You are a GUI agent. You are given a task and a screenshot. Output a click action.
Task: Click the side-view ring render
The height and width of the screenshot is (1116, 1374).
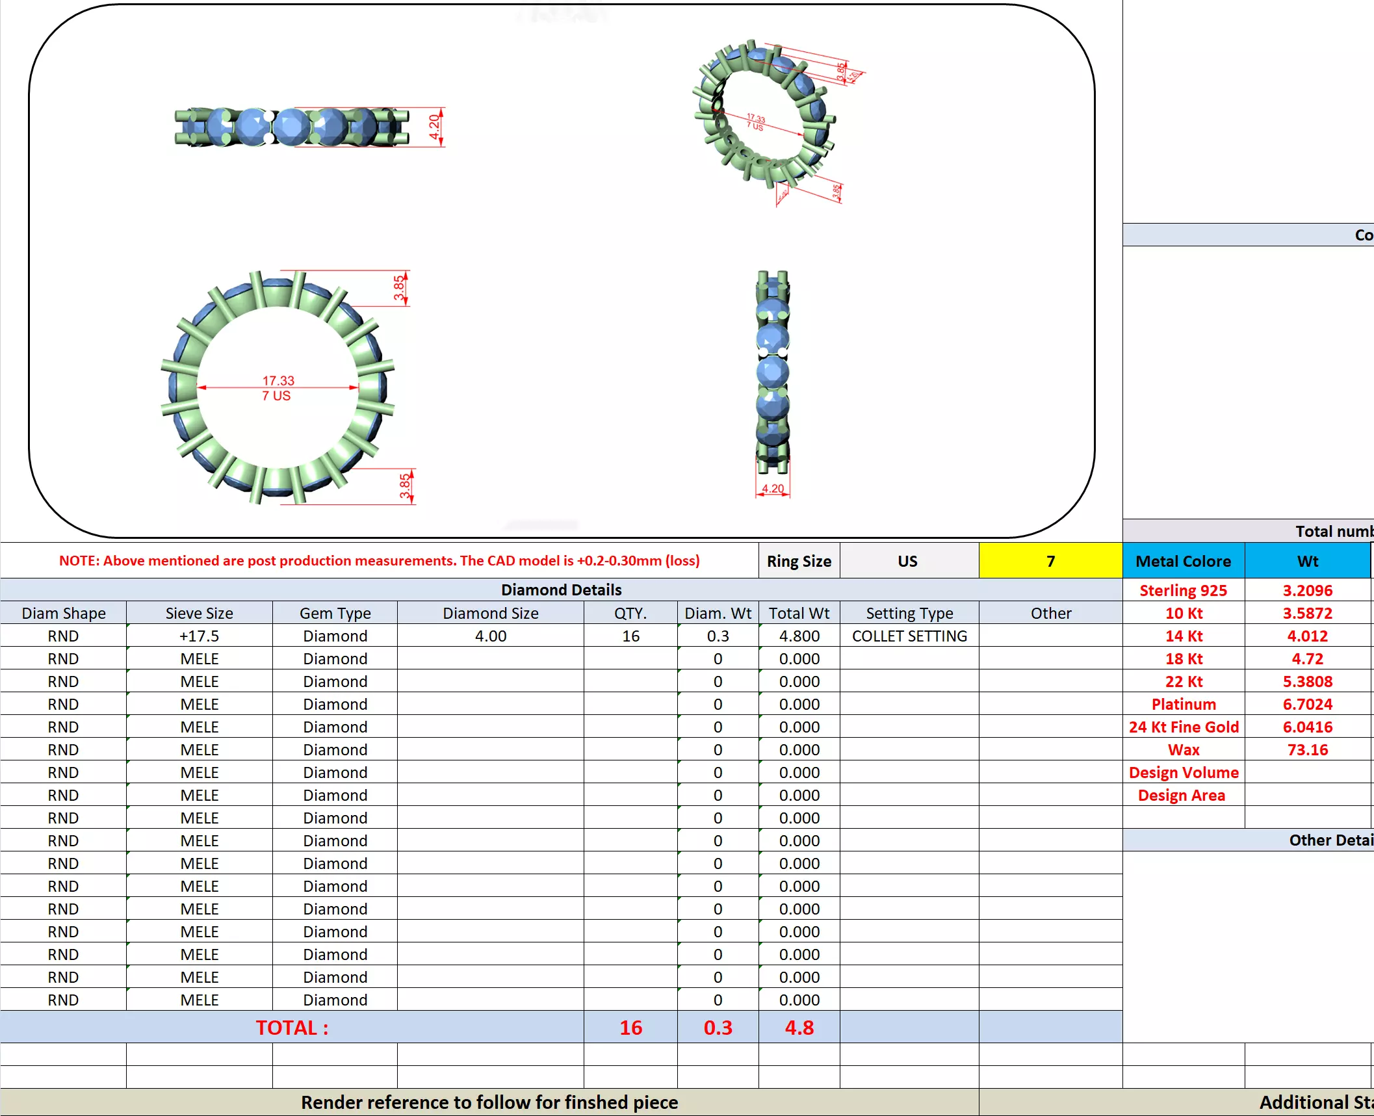click(772, 372)
